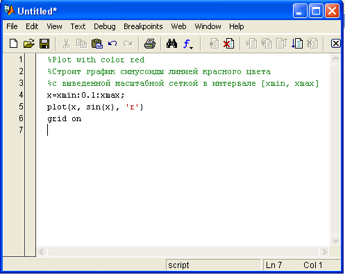
Task: Click the horizontal scrollbar right arrow
Action: (x=324, y=251)
